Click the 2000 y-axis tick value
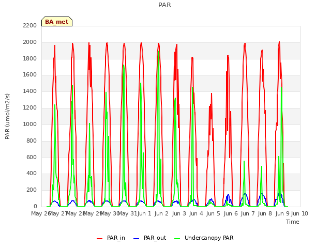Image resolution: width=331 pixels, height=248 pixels. click(30, 42)
